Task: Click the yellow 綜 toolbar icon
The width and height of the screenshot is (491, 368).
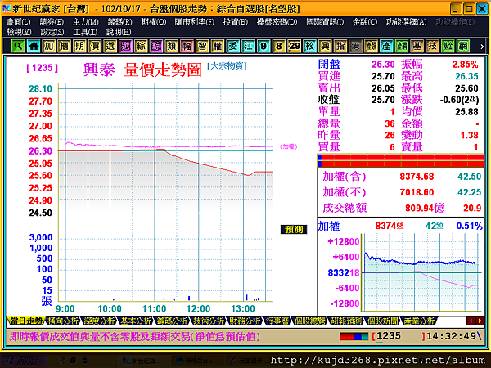Action: point(141,47)
